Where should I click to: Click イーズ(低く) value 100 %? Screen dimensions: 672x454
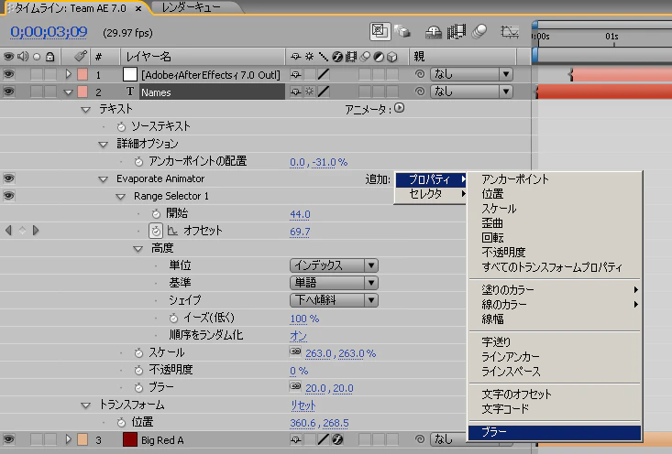pos(304,319)
